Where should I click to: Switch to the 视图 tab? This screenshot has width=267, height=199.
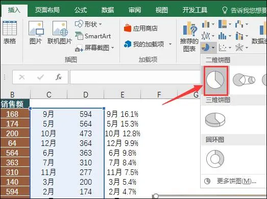click(162, 10)
